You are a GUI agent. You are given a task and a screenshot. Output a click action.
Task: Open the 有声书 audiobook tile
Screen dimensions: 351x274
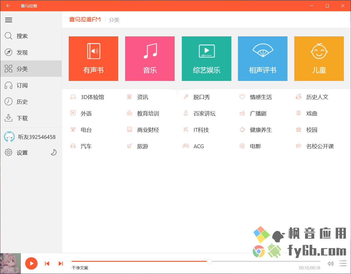pos(93,59)
